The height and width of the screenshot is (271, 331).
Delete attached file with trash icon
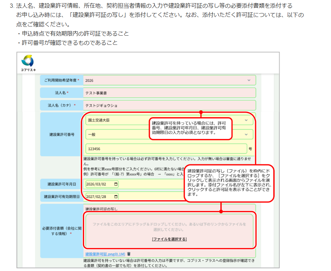[129, 254]
